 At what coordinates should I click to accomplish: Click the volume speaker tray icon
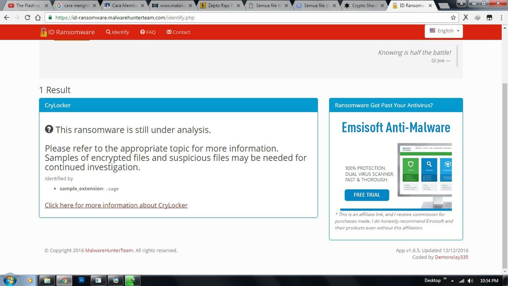tap(470, 281)
